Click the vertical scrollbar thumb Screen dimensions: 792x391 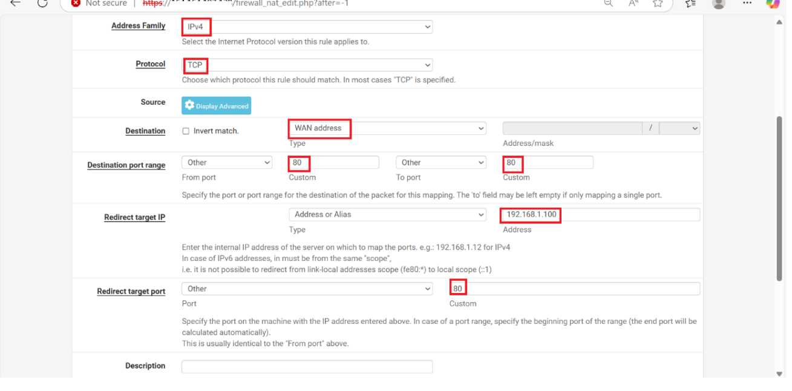coord(779,199)
